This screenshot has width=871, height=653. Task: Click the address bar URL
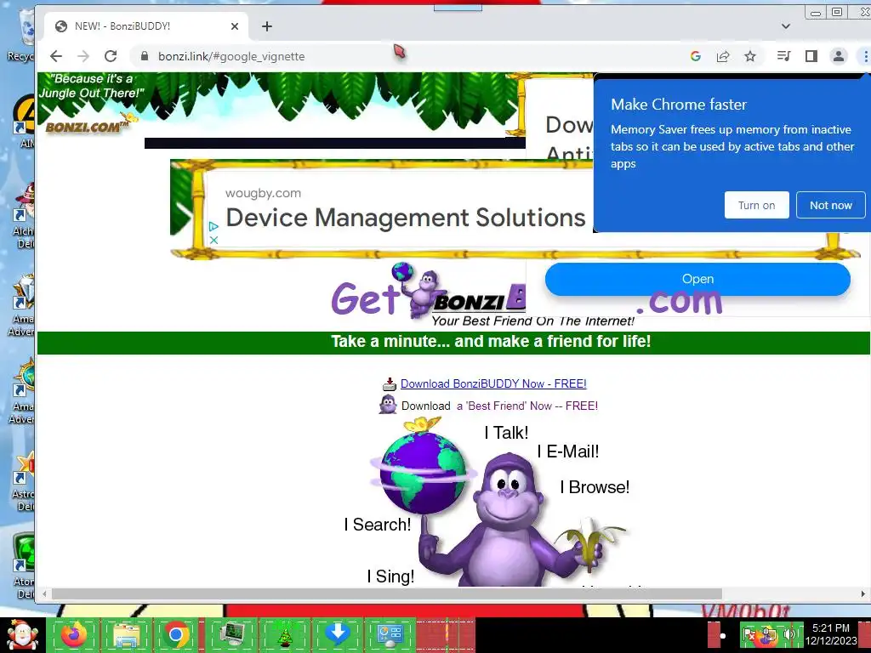coord(231,56)
